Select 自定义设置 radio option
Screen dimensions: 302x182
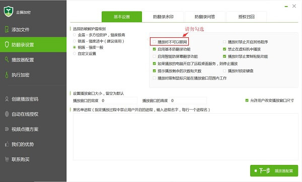pyautogui.click(x=74, y=53)
